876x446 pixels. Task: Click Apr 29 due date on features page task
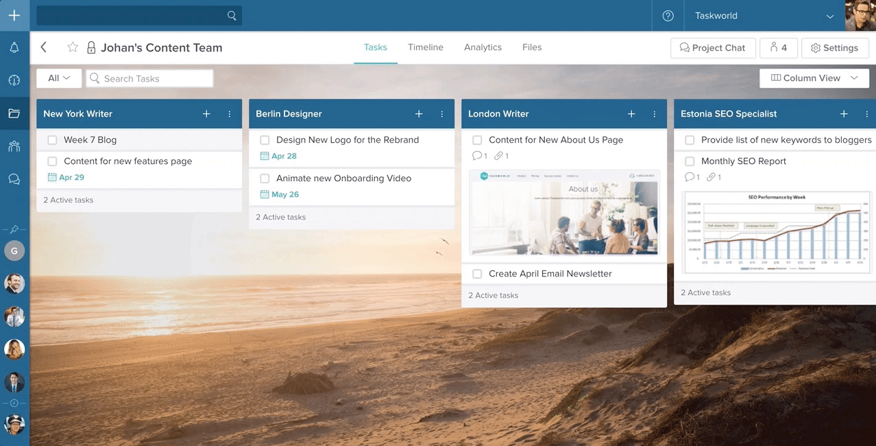click(x=66, y=177)
